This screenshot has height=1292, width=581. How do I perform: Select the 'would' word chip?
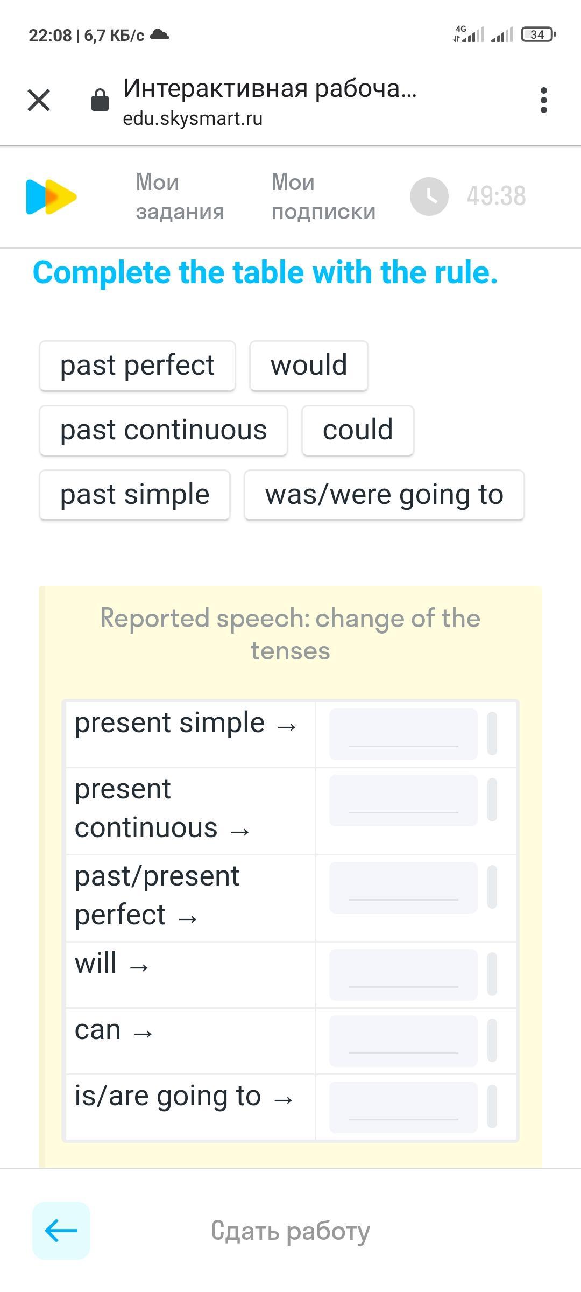pos(309,366)
